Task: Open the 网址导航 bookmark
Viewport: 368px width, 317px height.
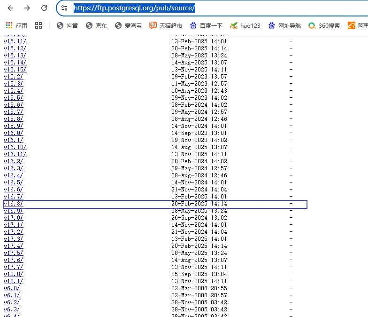Action: tap(284, 25)
